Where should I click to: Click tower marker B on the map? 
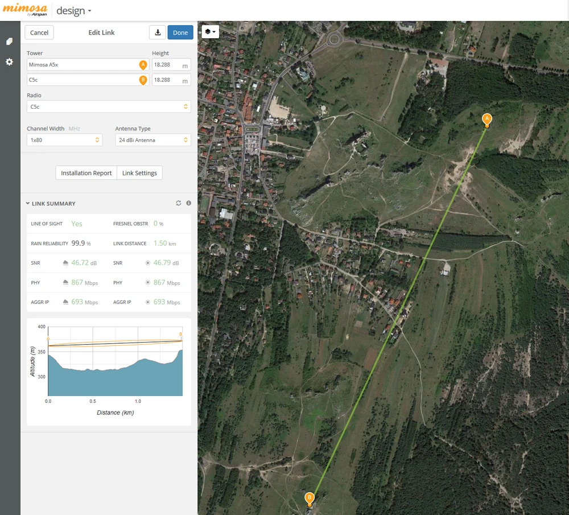(x=310, y=498)
